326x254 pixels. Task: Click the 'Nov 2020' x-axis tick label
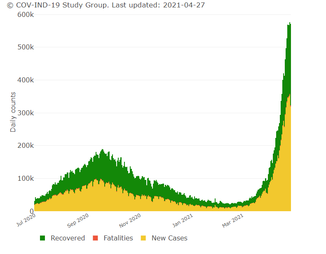click(130, 220)
